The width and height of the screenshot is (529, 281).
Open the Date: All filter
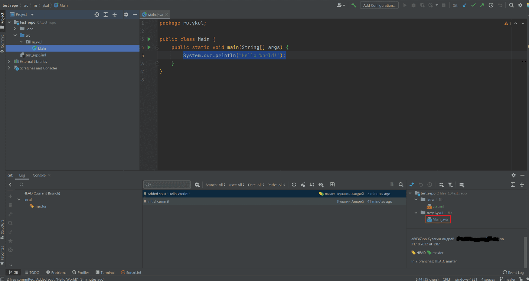[256, 185]
